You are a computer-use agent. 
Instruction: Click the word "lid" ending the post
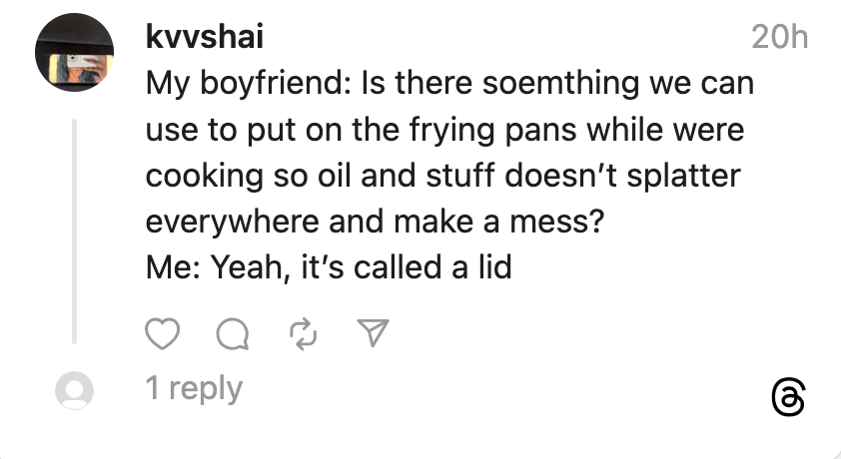click(493, 267)
